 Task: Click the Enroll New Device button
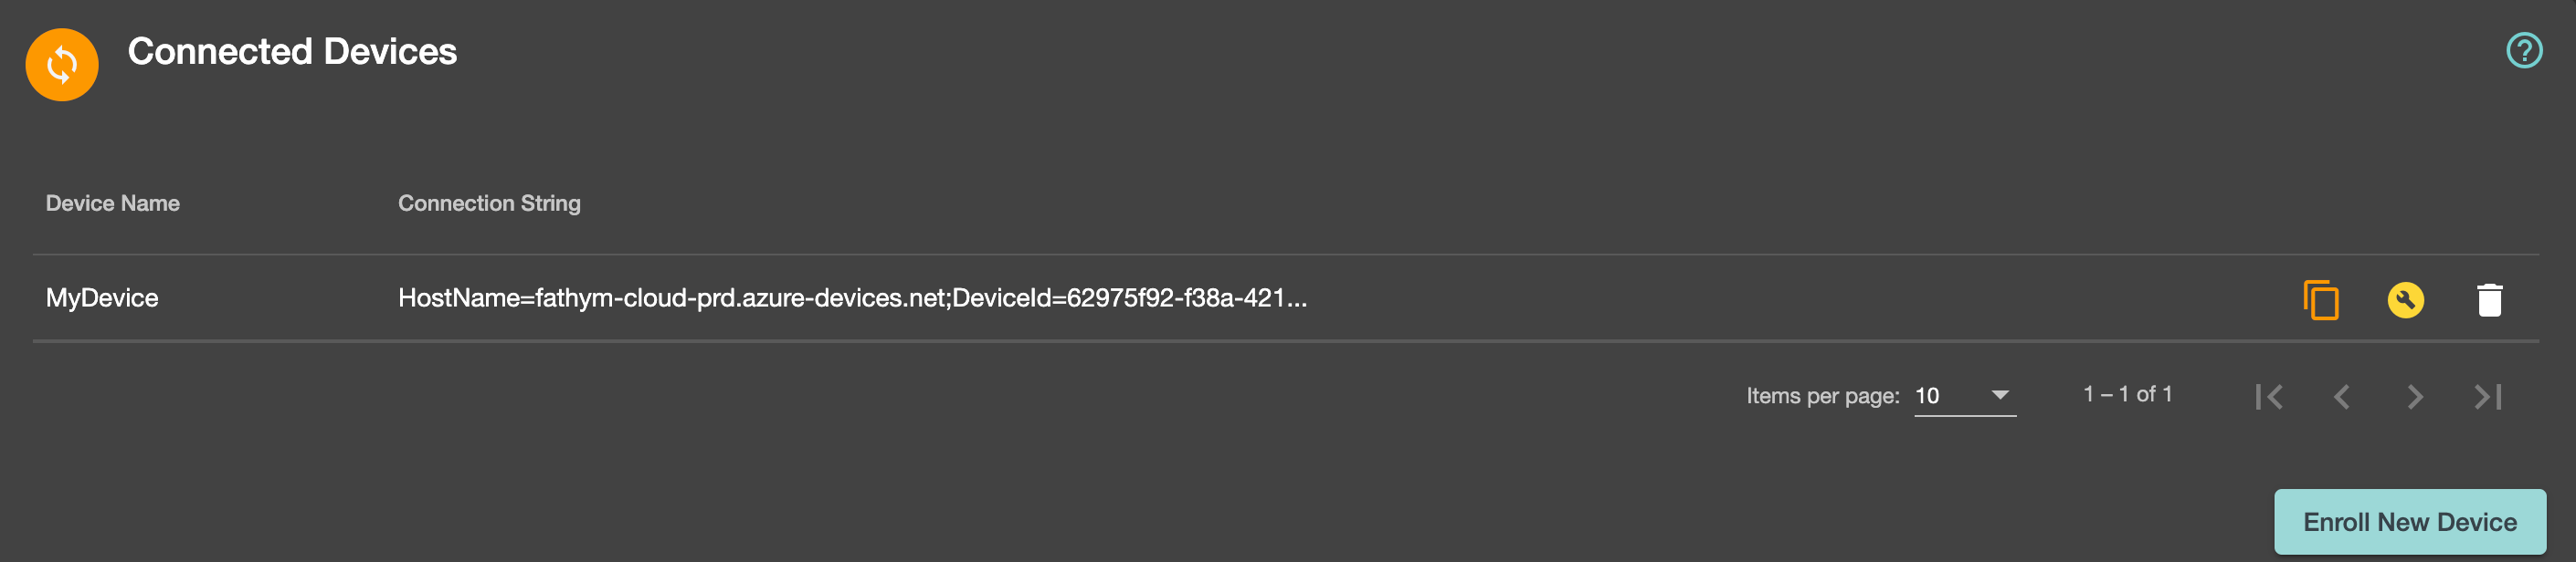tap(2410, 522)
